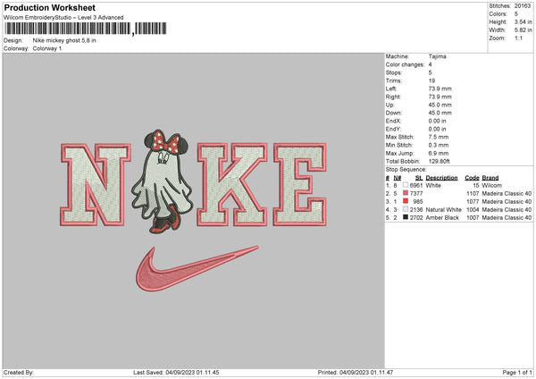Click the EndX value 0.00 in
This screenshot has width=536, height=379.
tap(437, 121)
